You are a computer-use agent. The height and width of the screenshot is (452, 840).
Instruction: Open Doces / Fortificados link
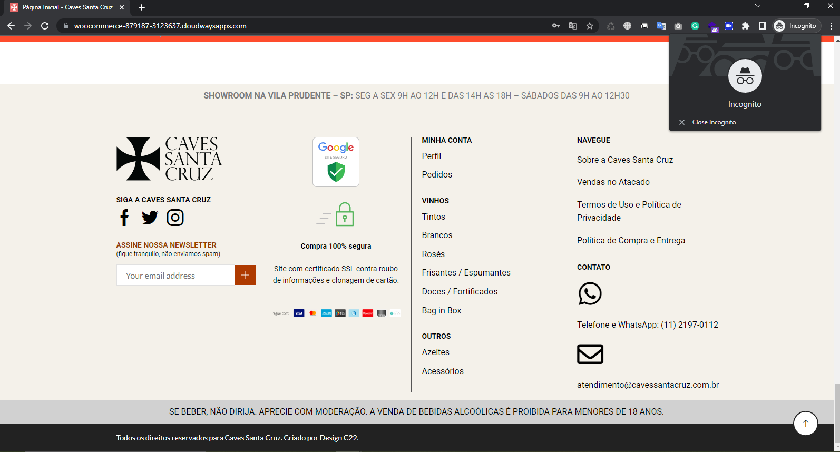[460, 291]
